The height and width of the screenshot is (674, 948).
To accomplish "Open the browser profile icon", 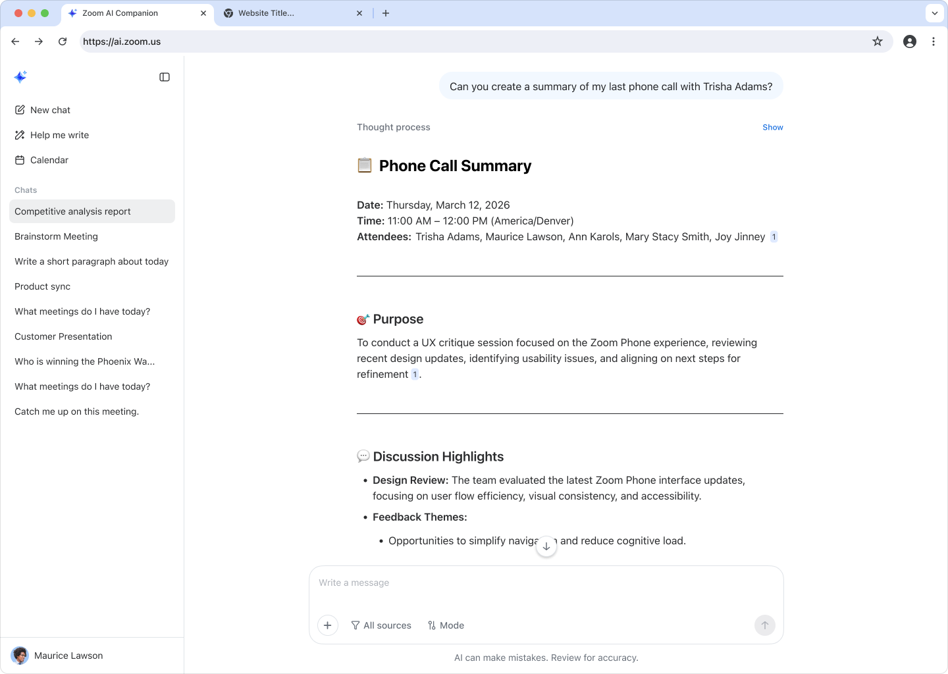I will (910, 41).
